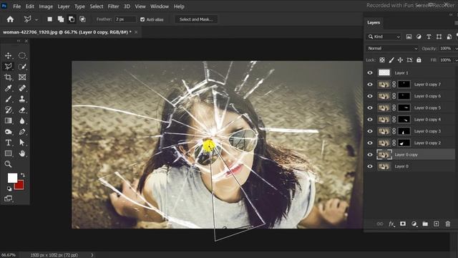Create new fill or adjustment layer
The image size is (458, 258).
click(414, 224)
